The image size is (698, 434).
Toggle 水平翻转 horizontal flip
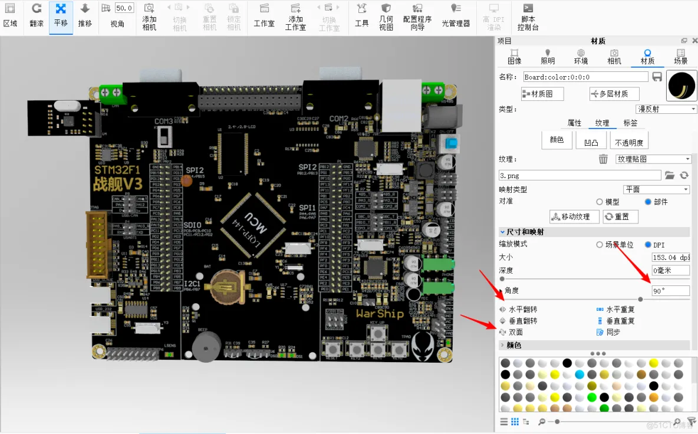pyautogui.click(x=519, y=309)
